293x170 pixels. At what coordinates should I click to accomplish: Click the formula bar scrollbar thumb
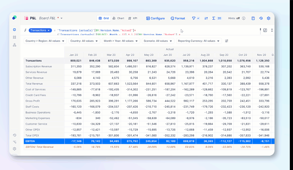pyautogui.click(x=260, y=30)
